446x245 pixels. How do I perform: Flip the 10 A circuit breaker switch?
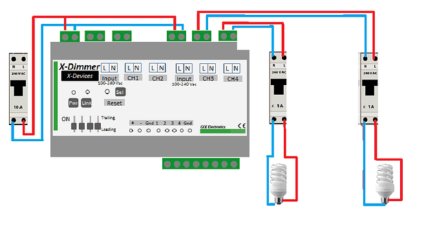coord(18,88)
